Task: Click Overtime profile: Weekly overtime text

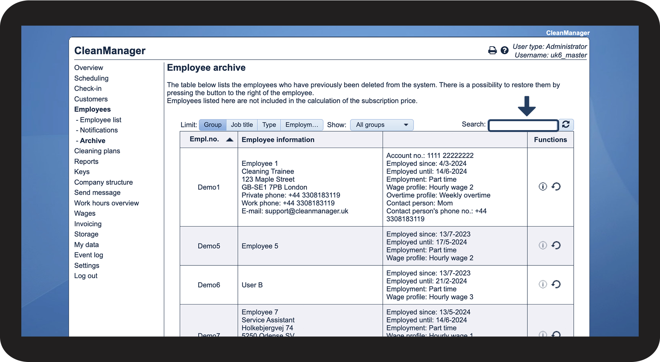Action: (439, 195)
